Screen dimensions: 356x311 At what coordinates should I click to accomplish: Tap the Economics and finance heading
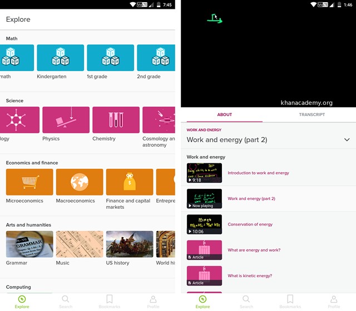tap(32, 163)
